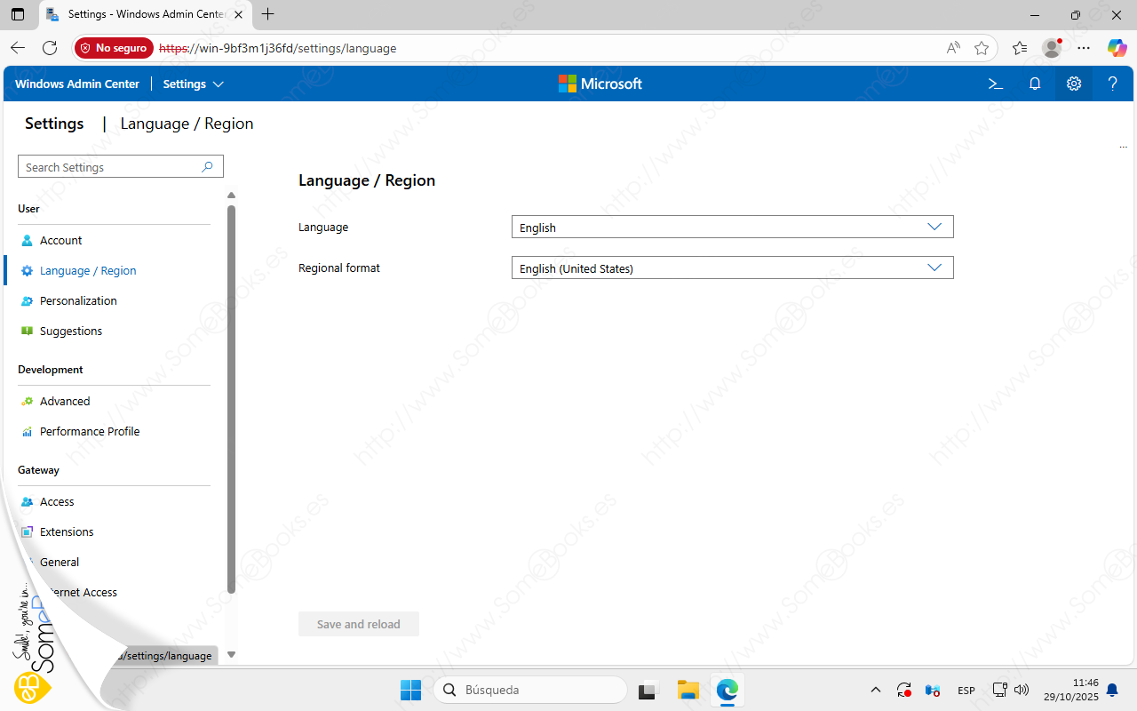Click the sidebar scroll down arrow
The height and width of the screenshot is (711, 1137).
pos(232,654)
